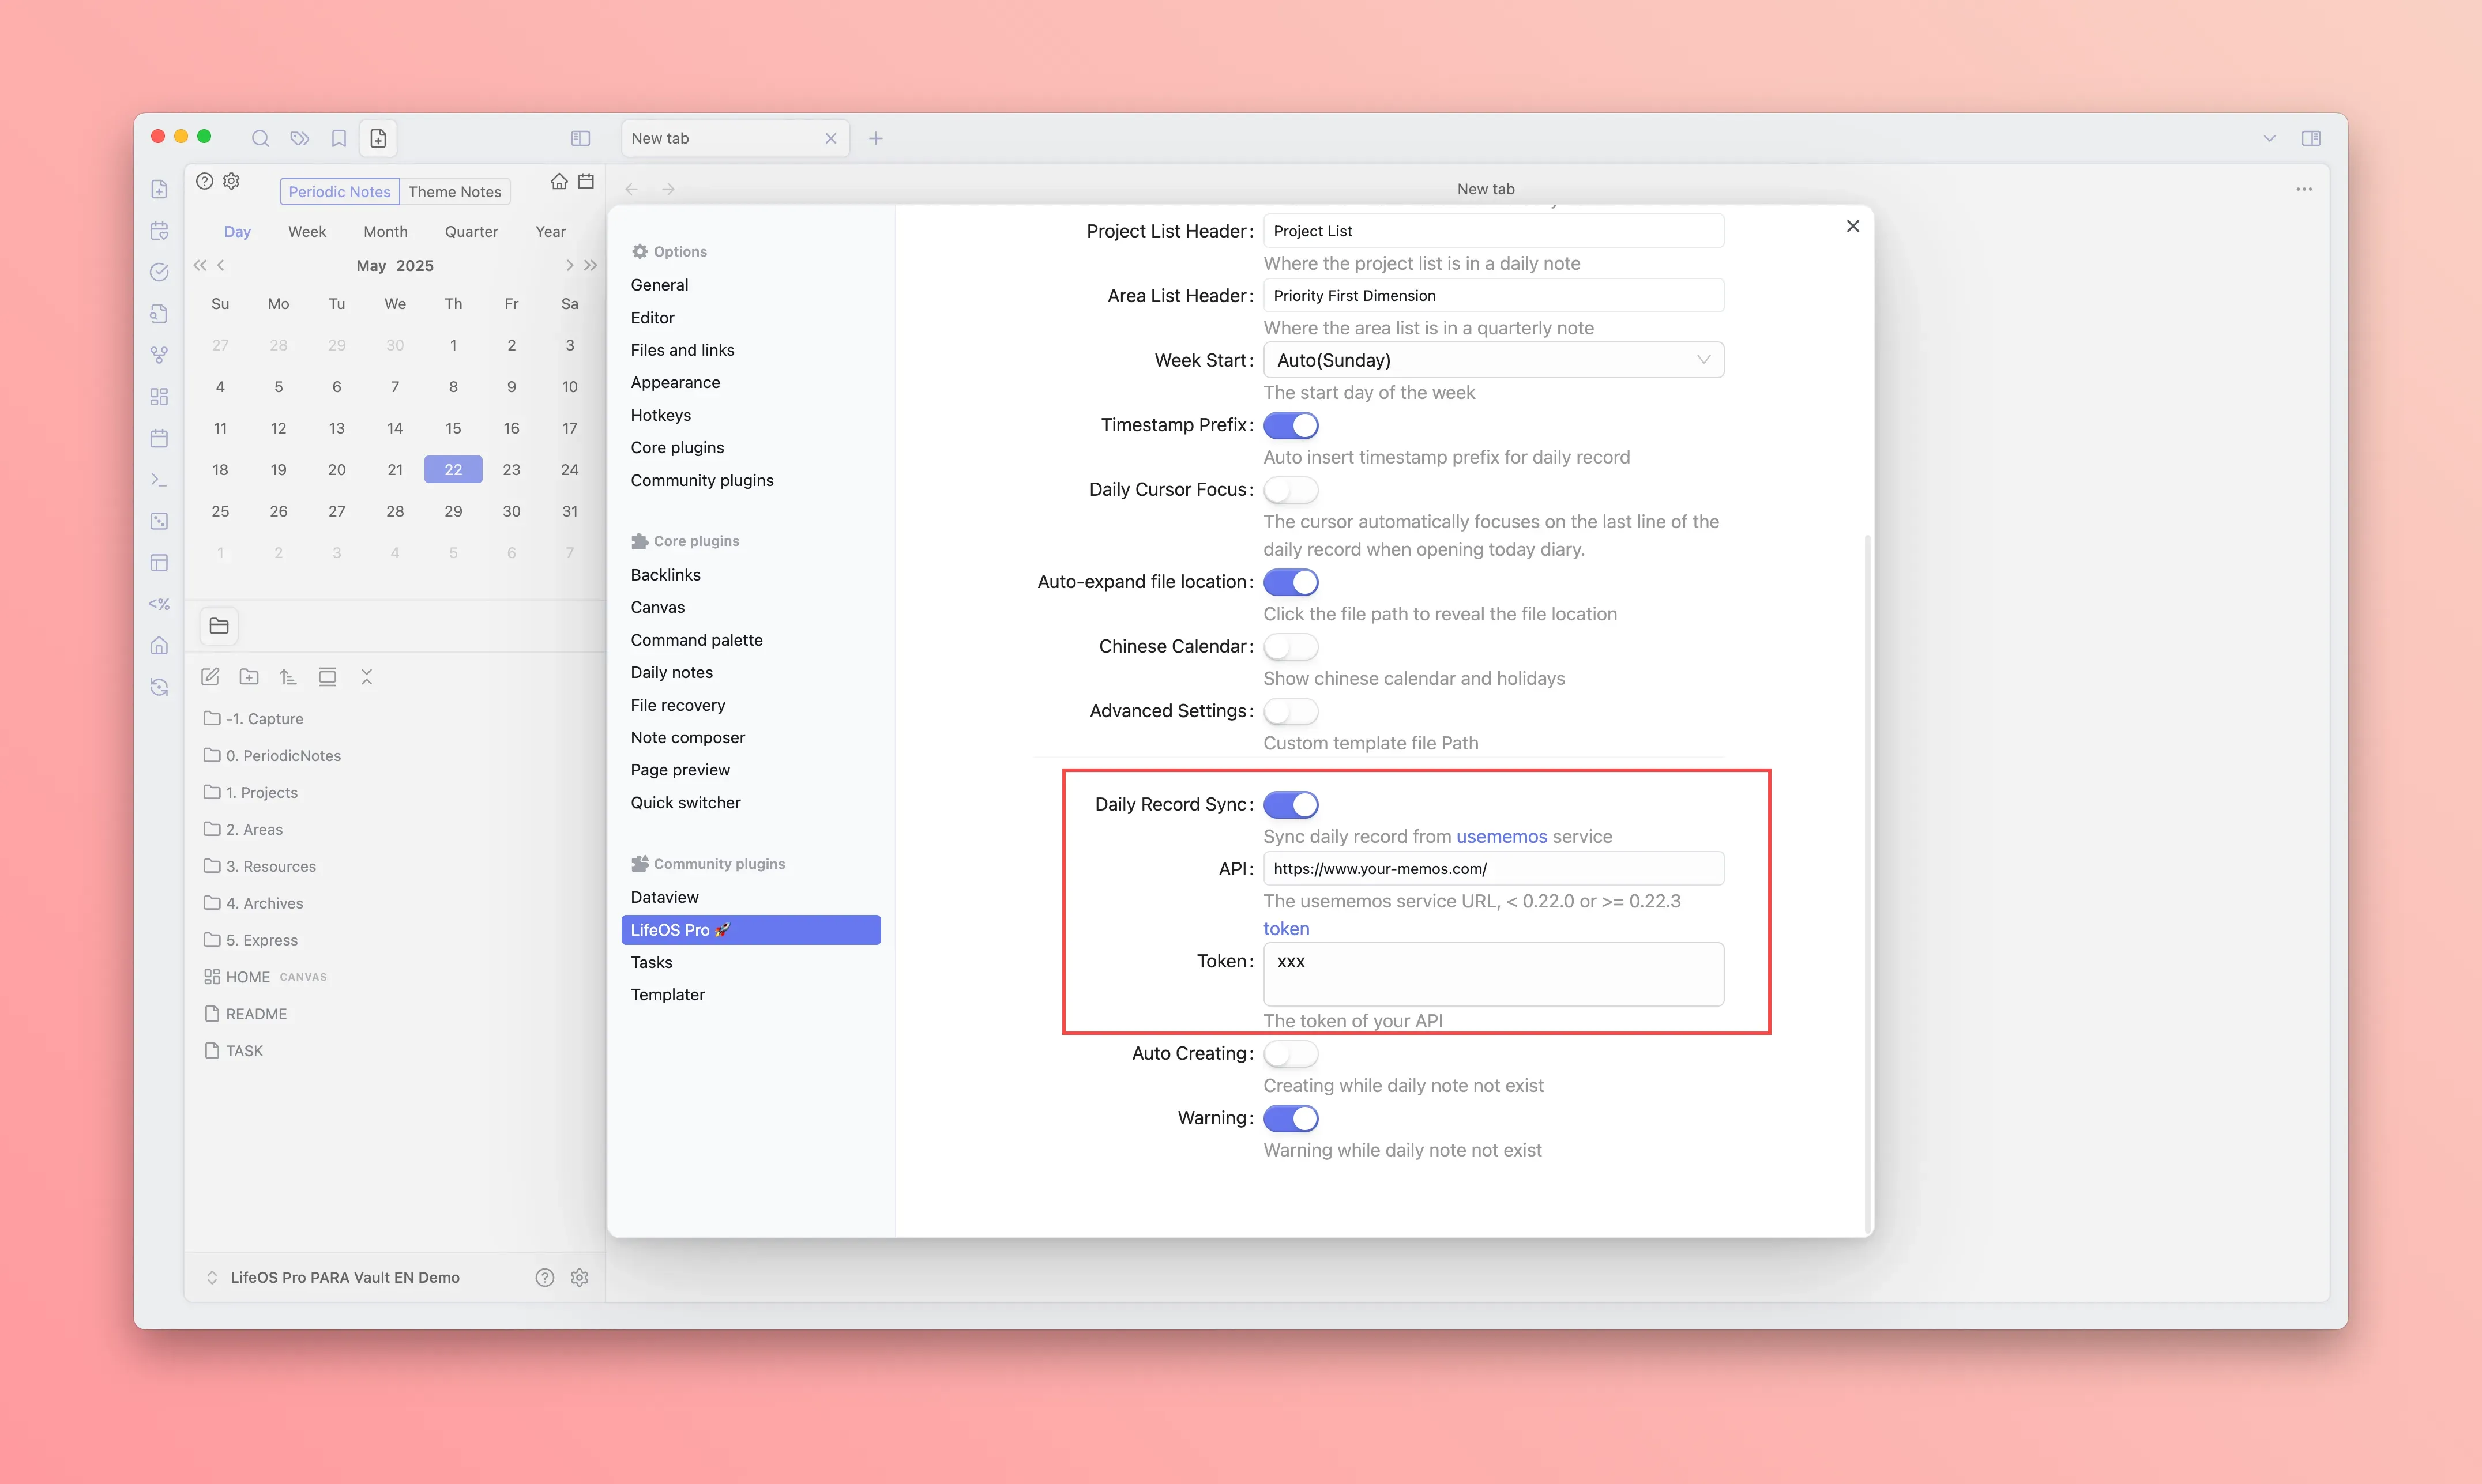Open the Week Start dropdown
The height and width of the screenshot is (1484, 2482).
(1492, 360)
